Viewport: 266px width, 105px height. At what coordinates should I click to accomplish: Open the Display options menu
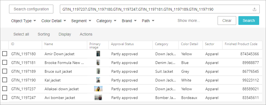65,34
